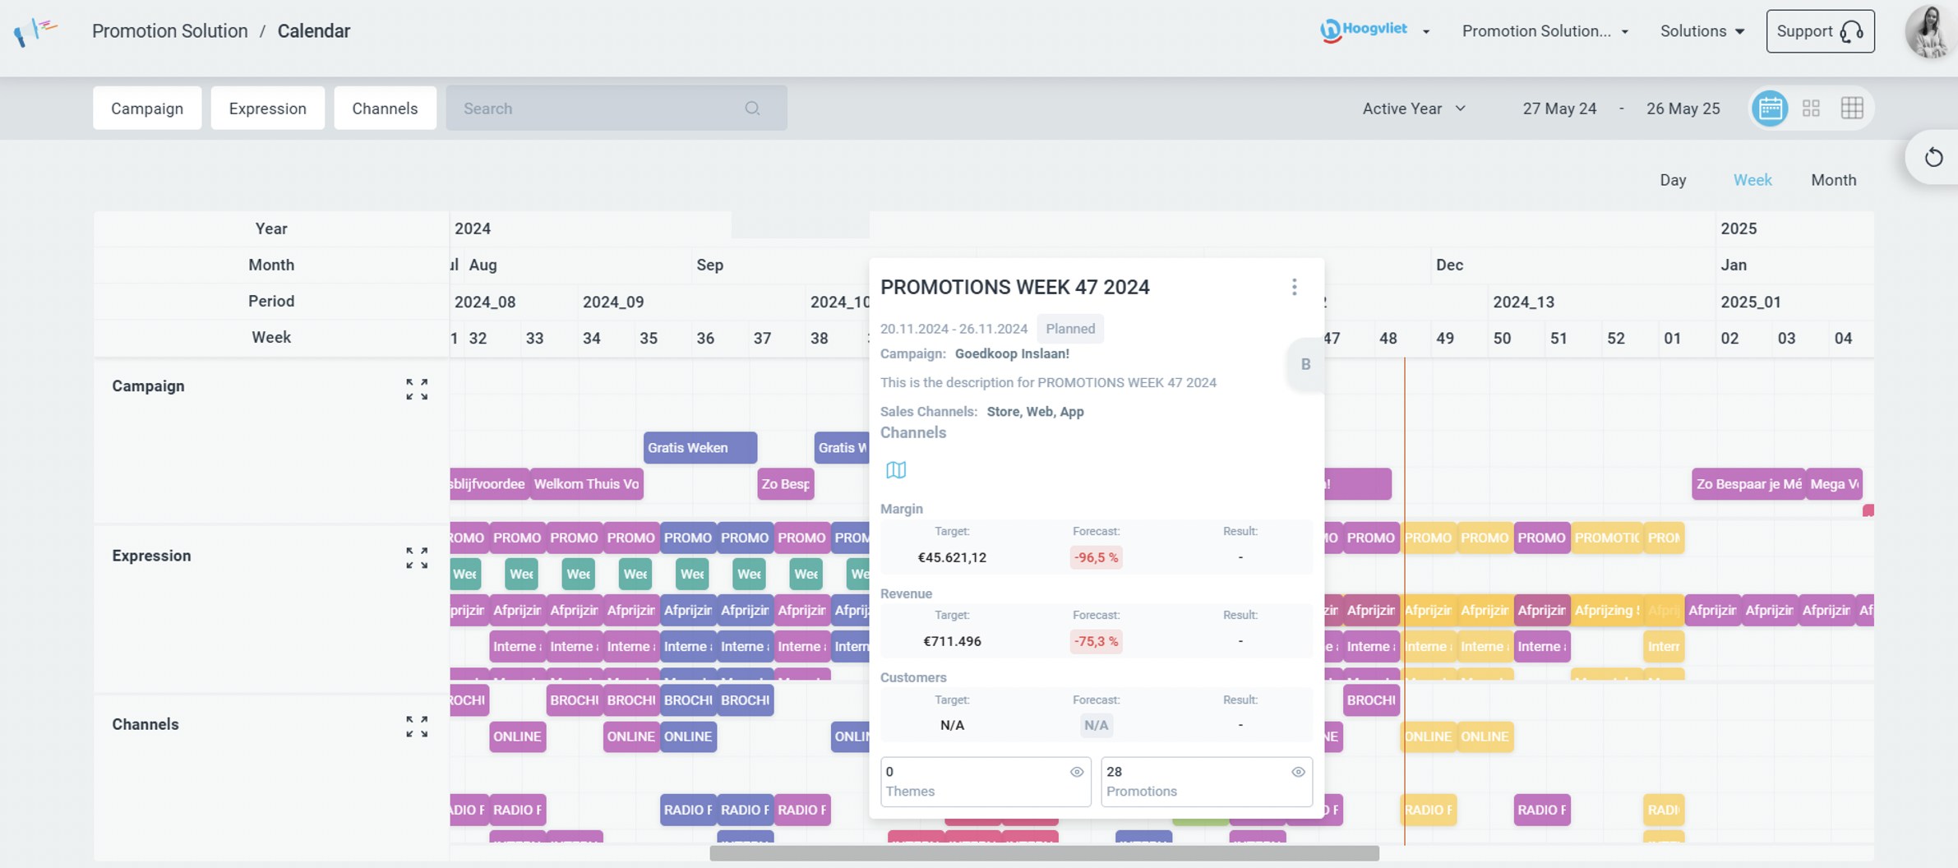
Task: Click the Goedkoop Inslaan! campaign link
Action: pos(1012,353)
